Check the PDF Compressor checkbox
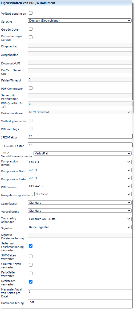This screenshot has width=135, height=311. pyautogui.click(x=31, y=88)
